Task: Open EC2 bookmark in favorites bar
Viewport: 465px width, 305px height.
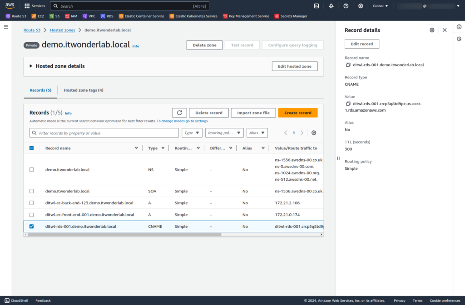Action: click(x=38, y=16)
